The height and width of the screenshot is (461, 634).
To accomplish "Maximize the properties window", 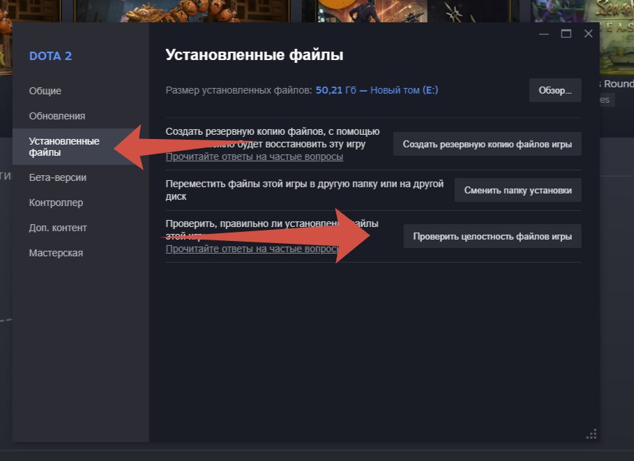I will coord(566,34).
